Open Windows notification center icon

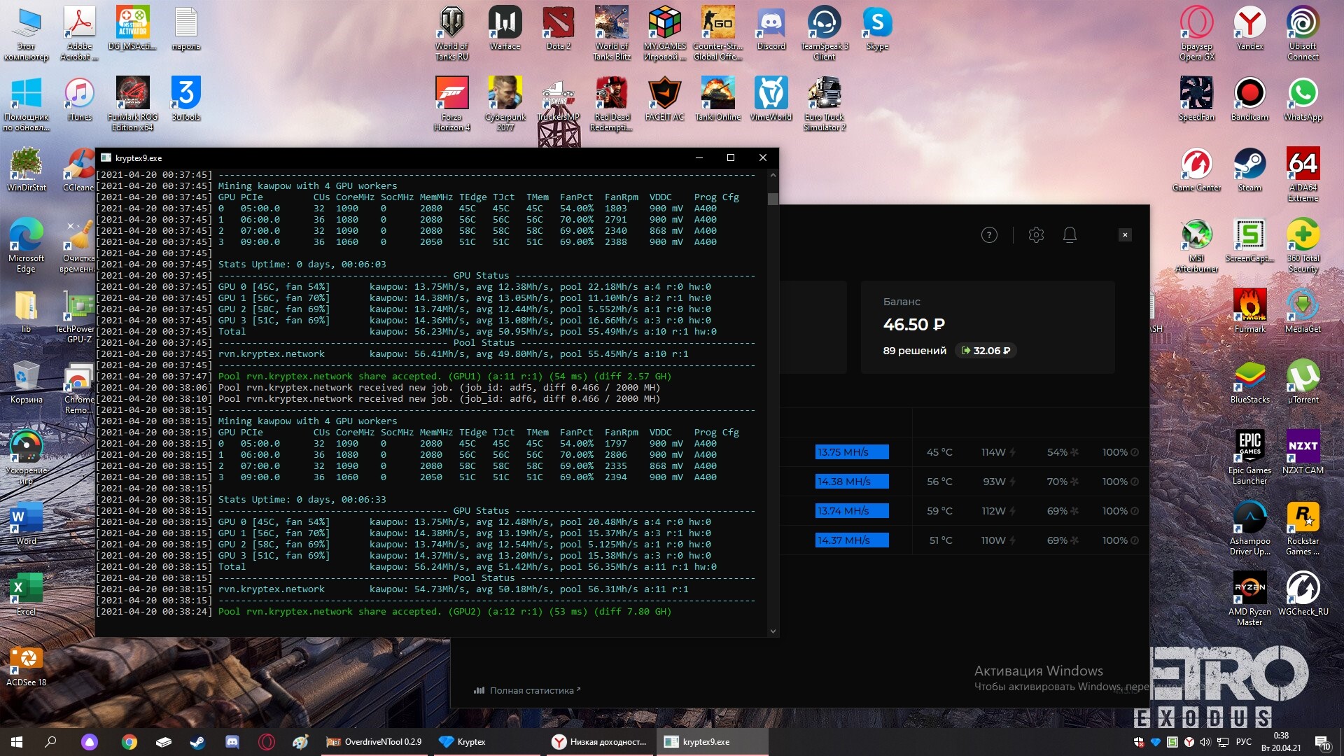(x=1322, y=742)
